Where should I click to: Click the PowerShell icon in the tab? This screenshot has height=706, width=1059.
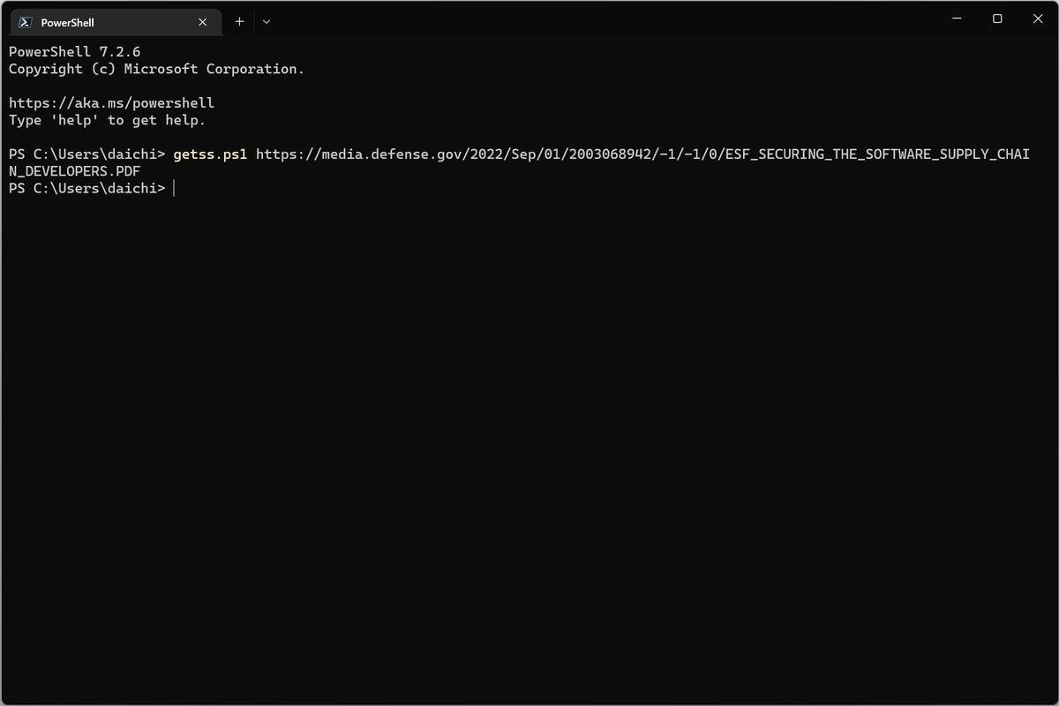click(x=26, y=22)
